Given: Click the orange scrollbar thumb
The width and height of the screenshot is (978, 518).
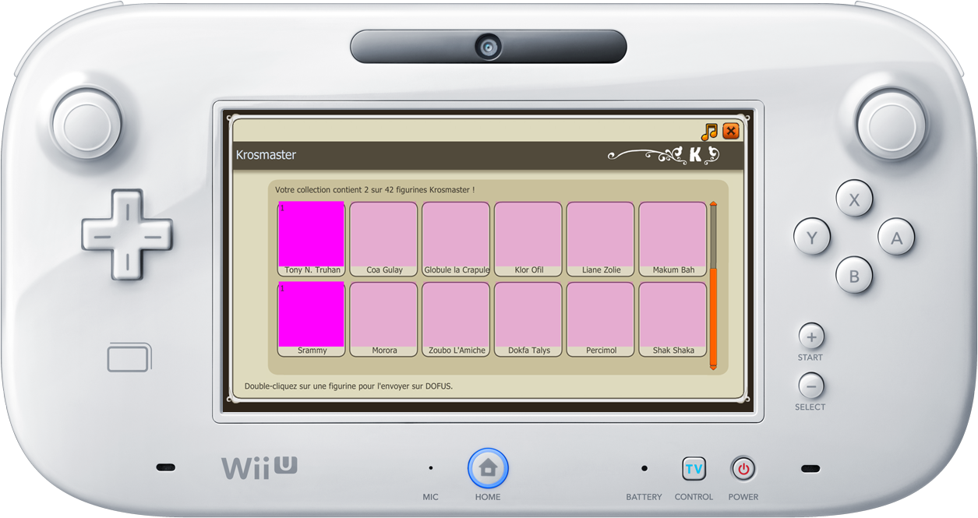Looking at the screenshot, I should coord(713,315).
